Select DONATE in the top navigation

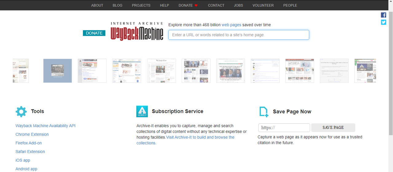(x=186, y=5)
